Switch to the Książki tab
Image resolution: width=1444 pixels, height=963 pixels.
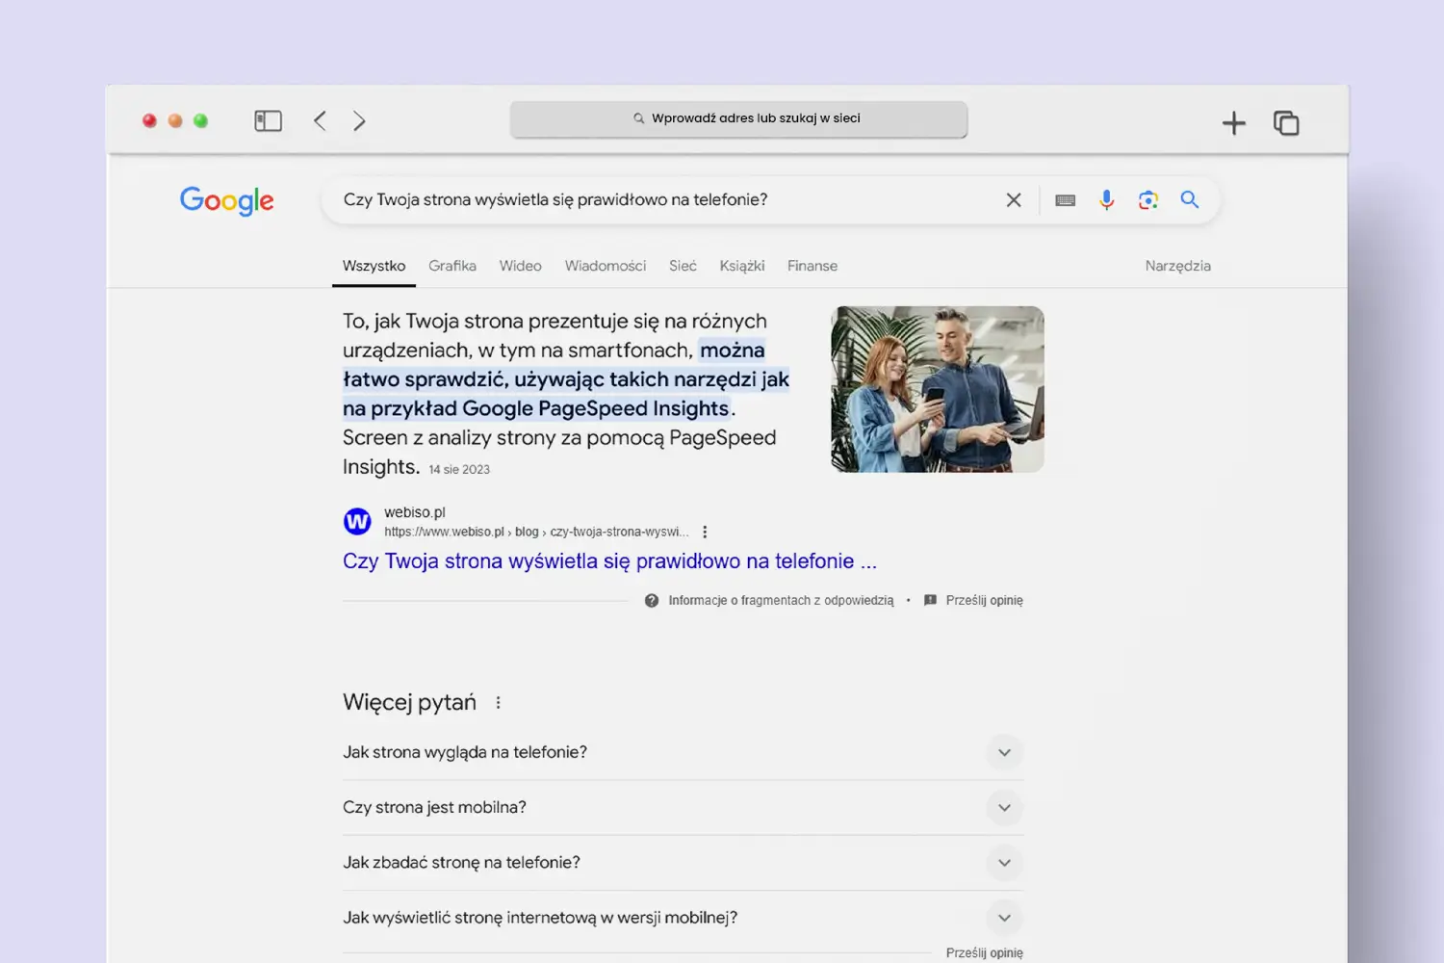[x=741, y=266]
